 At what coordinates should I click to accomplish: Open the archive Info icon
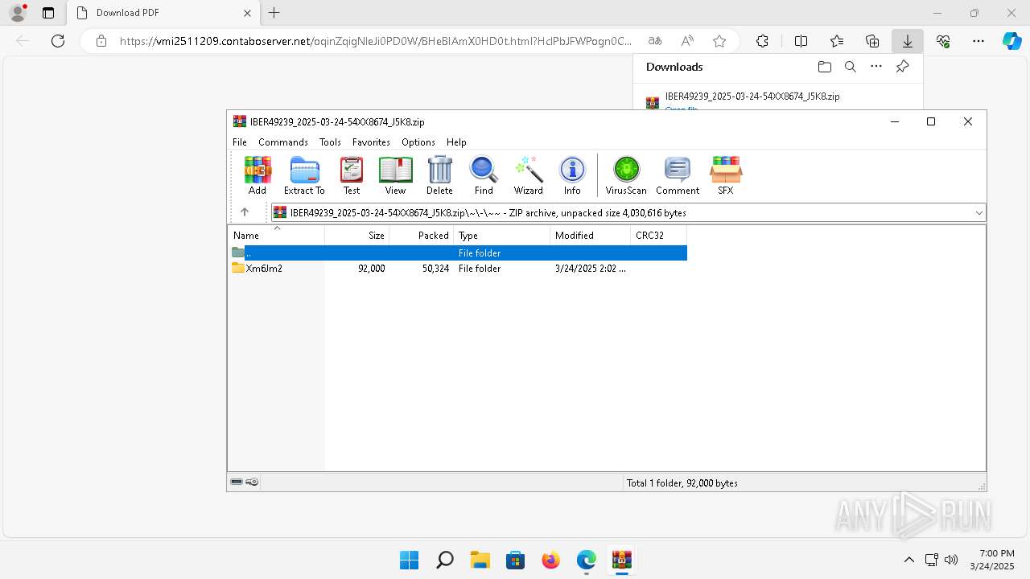(572, 175)
